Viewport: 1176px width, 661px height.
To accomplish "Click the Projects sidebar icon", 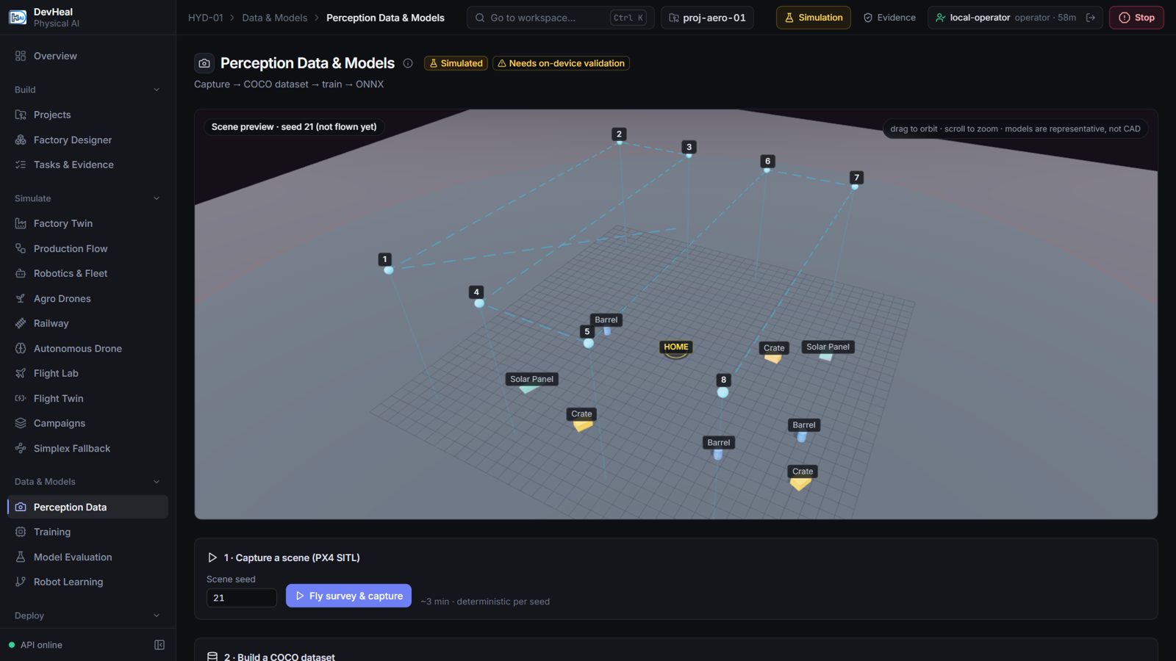I will (x=21, y=115).
